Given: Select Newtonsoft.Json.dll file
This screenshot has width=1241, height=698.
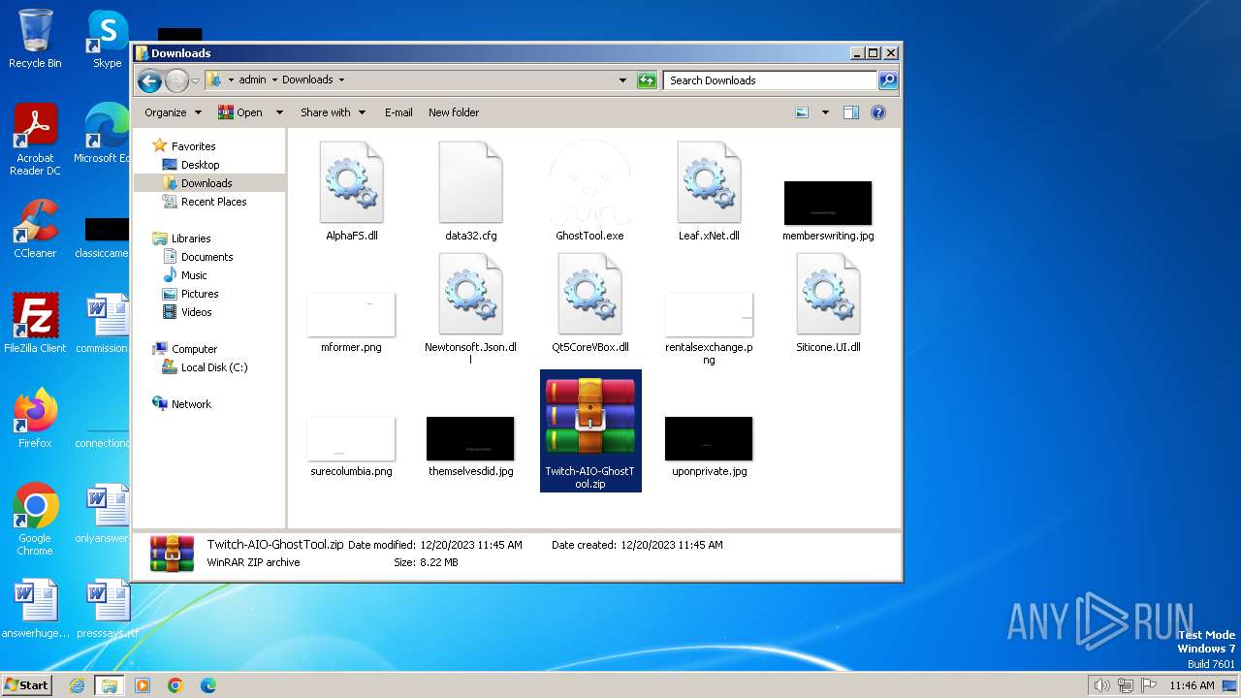Looking at the screenshot, I should [x=470, y=308].
